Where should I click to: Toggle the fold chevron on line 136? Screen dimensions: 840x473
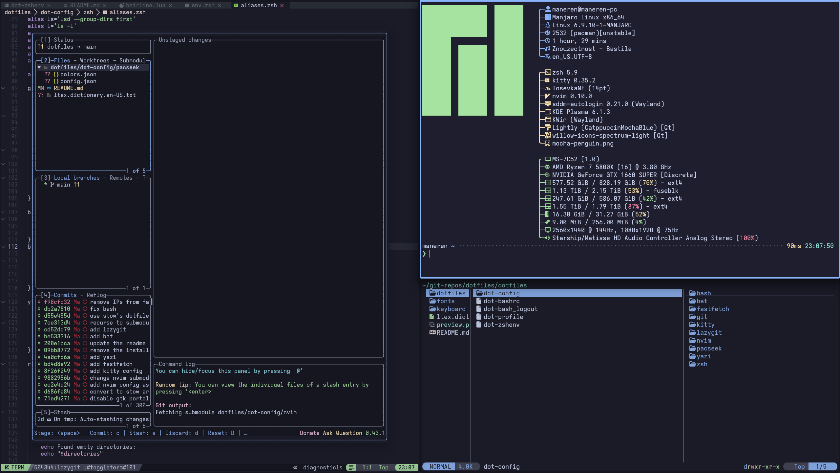point(3,412)
